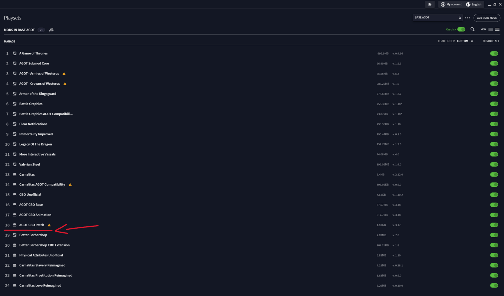This screenshot has width=504, height=296.
Task: Switch to list view icon
Action: [x=497, y=29]
